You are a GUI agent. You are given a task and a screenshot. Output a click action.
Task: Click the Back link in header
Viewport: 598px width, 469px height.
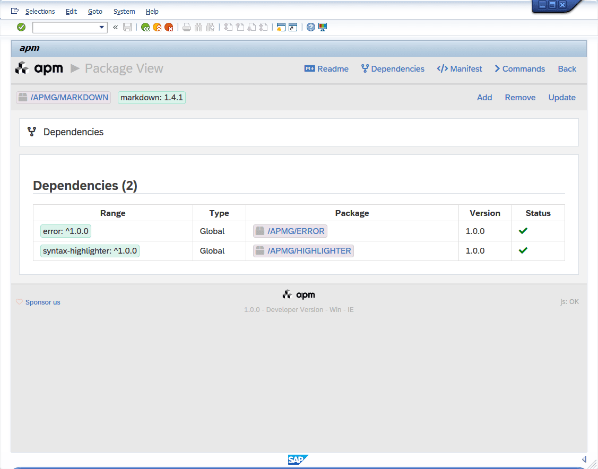[567, 68]
